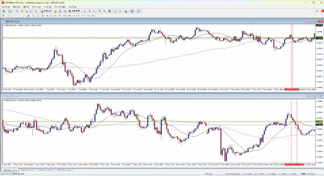Click the 新規注文 new order button
This screenshot has width=324, height=176.
tap(46, 11)
